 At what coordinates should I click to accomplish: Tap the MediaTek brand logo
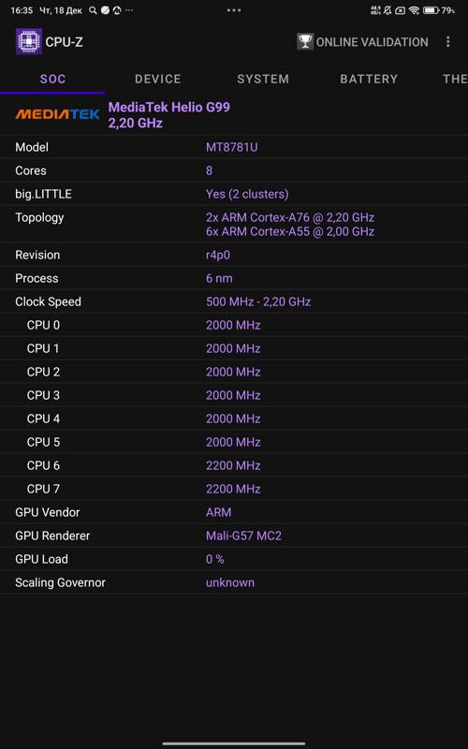57,114
